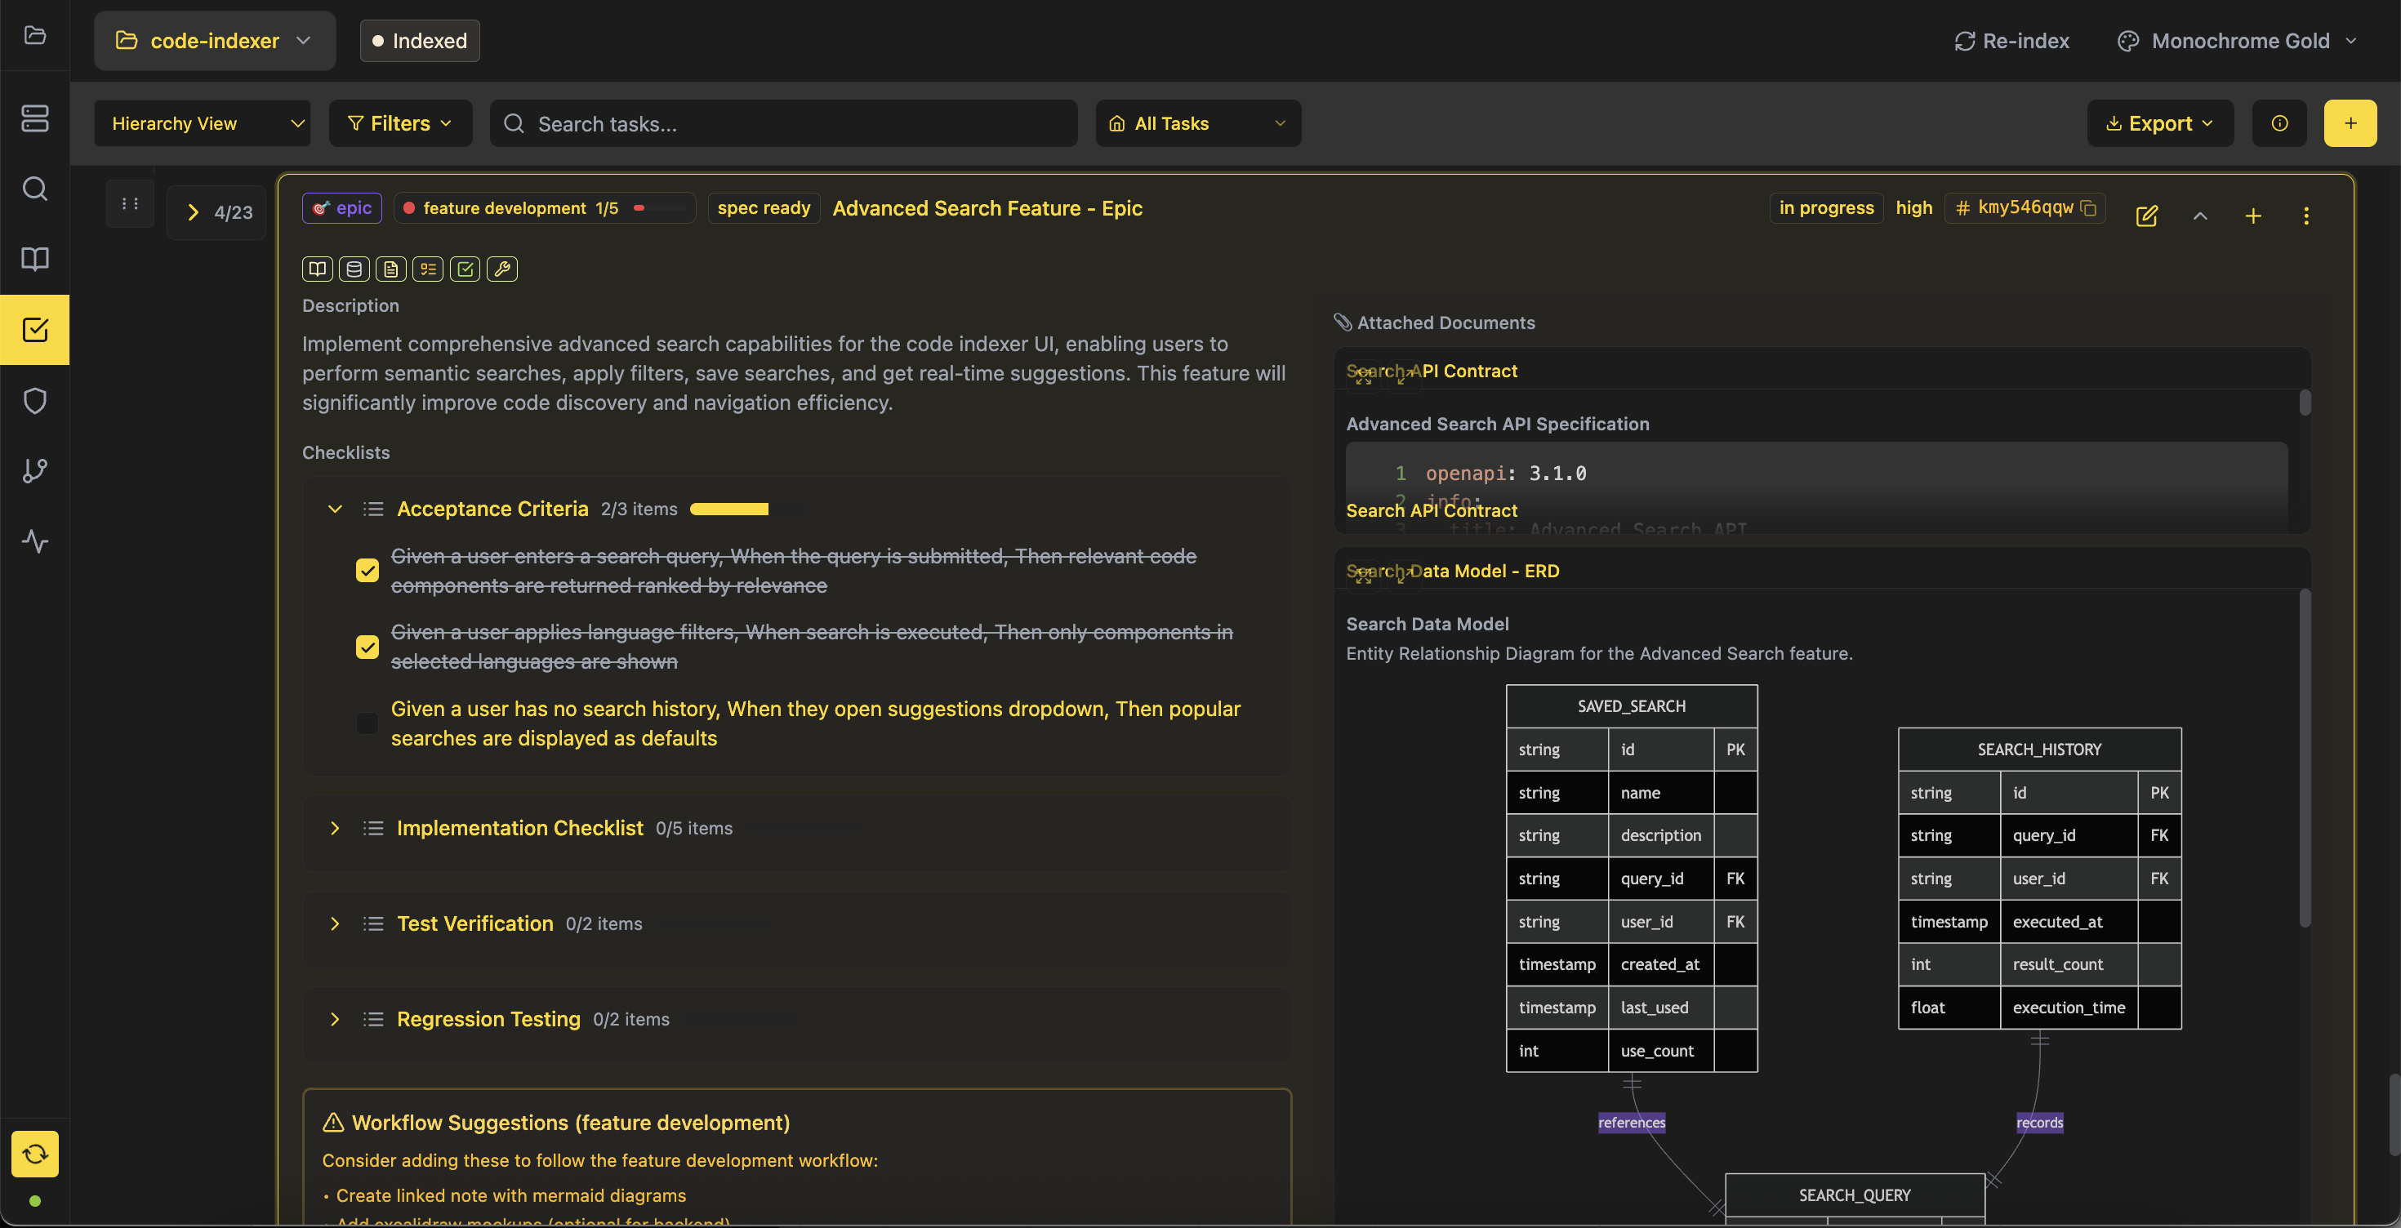Uncheck the language filters acceptance criterion
Screen dimensions: 2401x1228
[367, 647]
